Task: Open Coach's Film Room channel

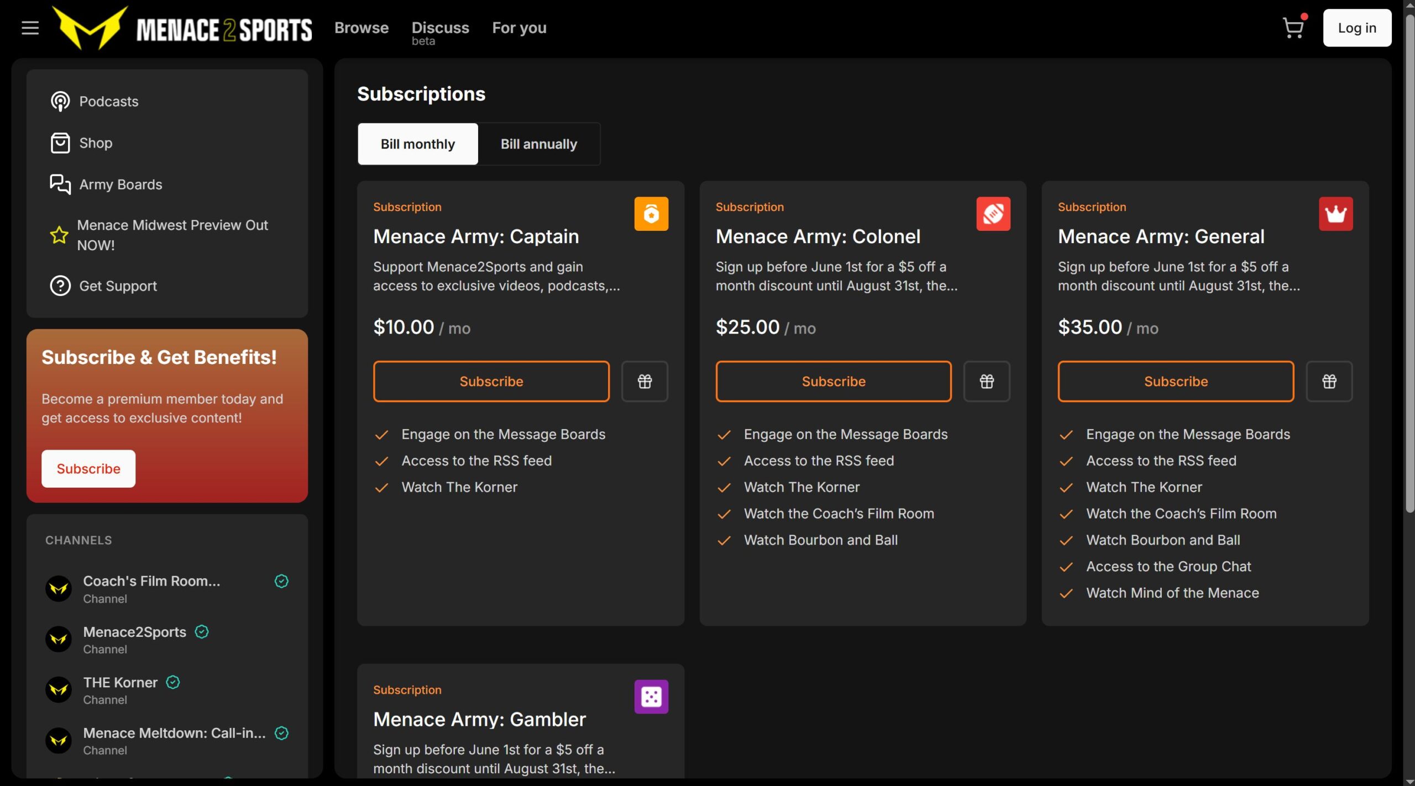Action: pyautogui.click(x=151, y=581)
